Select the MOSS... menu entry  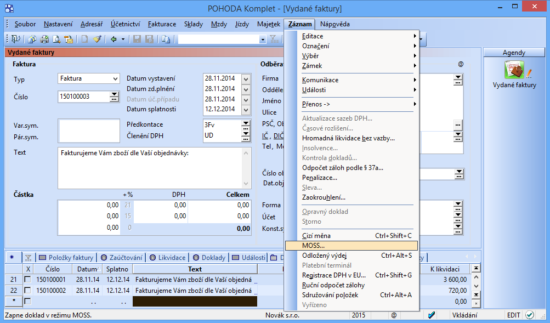pyautogui.click(x=352, y=246)
